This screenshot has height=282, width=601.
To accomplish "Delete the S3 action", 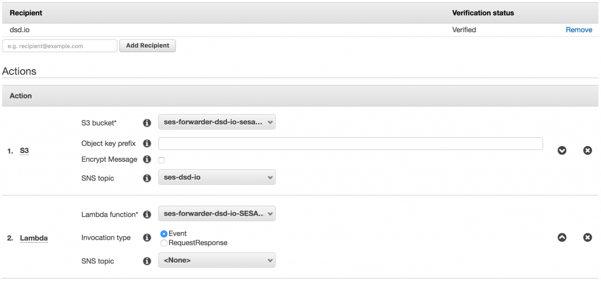I will pyautogui.click(x=588, y=151).
